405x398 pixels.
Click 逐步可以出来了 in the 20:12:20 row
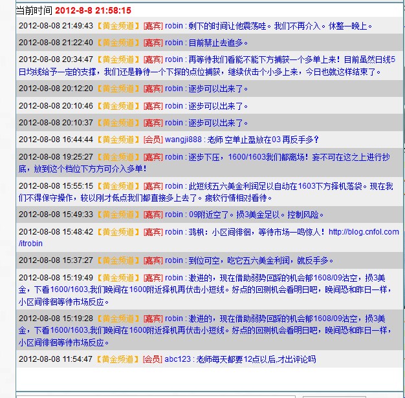click(x=218, y=89)
